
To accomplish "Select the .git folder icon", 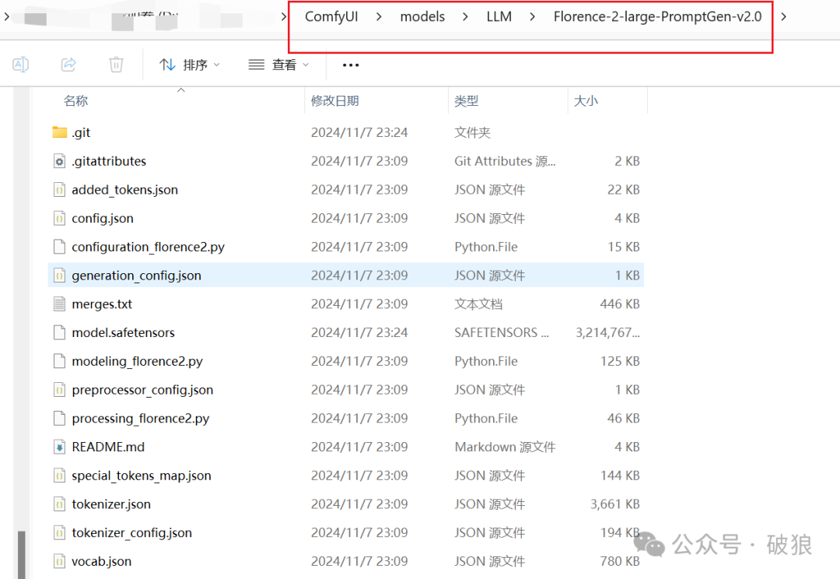I will point(59,132).
